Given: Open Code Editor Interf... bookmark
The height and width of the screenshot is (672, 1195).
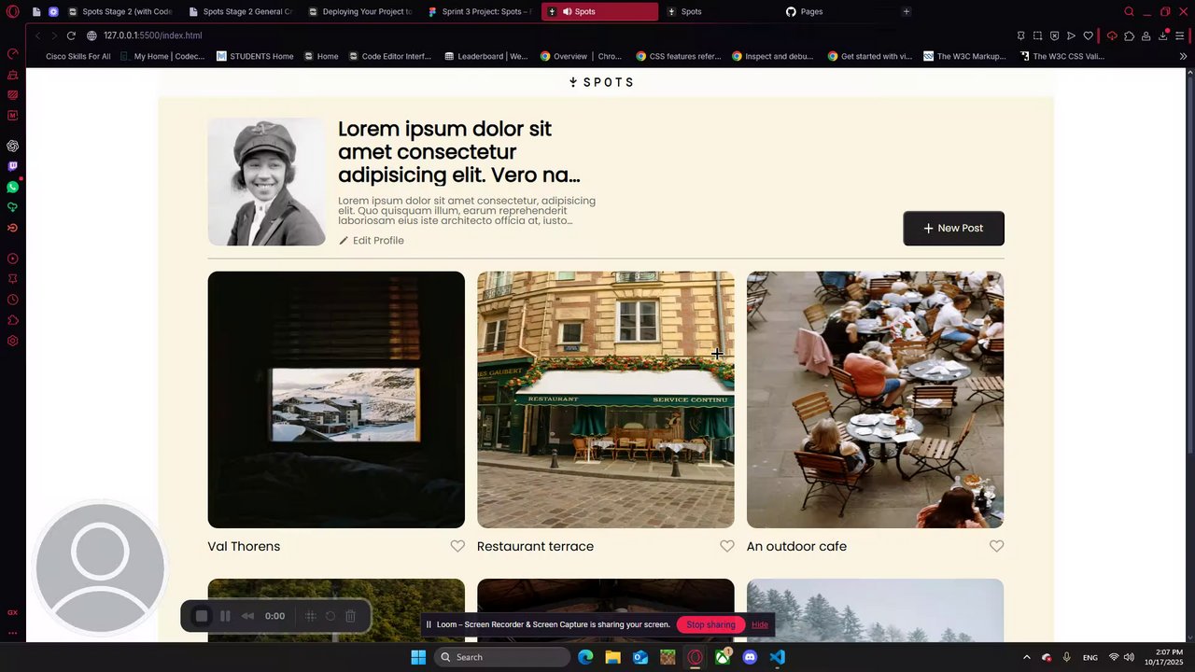Looking at the screenshot, I should pyautogui.click(x=390, y=56).
